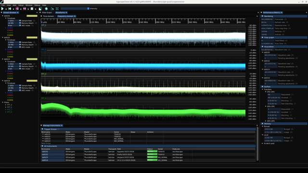Image resolution: width=308 pixels, height=173 pixels.
Task: Click the clear sweeps circular icon
Action: pyautogui.click(x=46, y=9)
